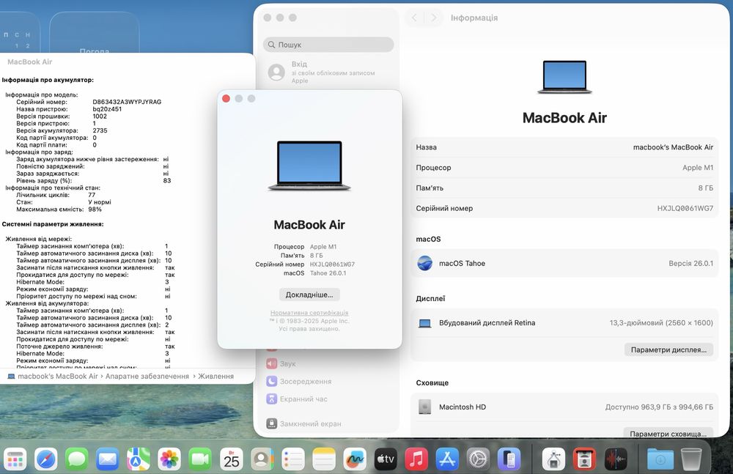Open System Settings gear icon in the Dock
This screenshot has height=474, width=733.
[x=478, y=459]
